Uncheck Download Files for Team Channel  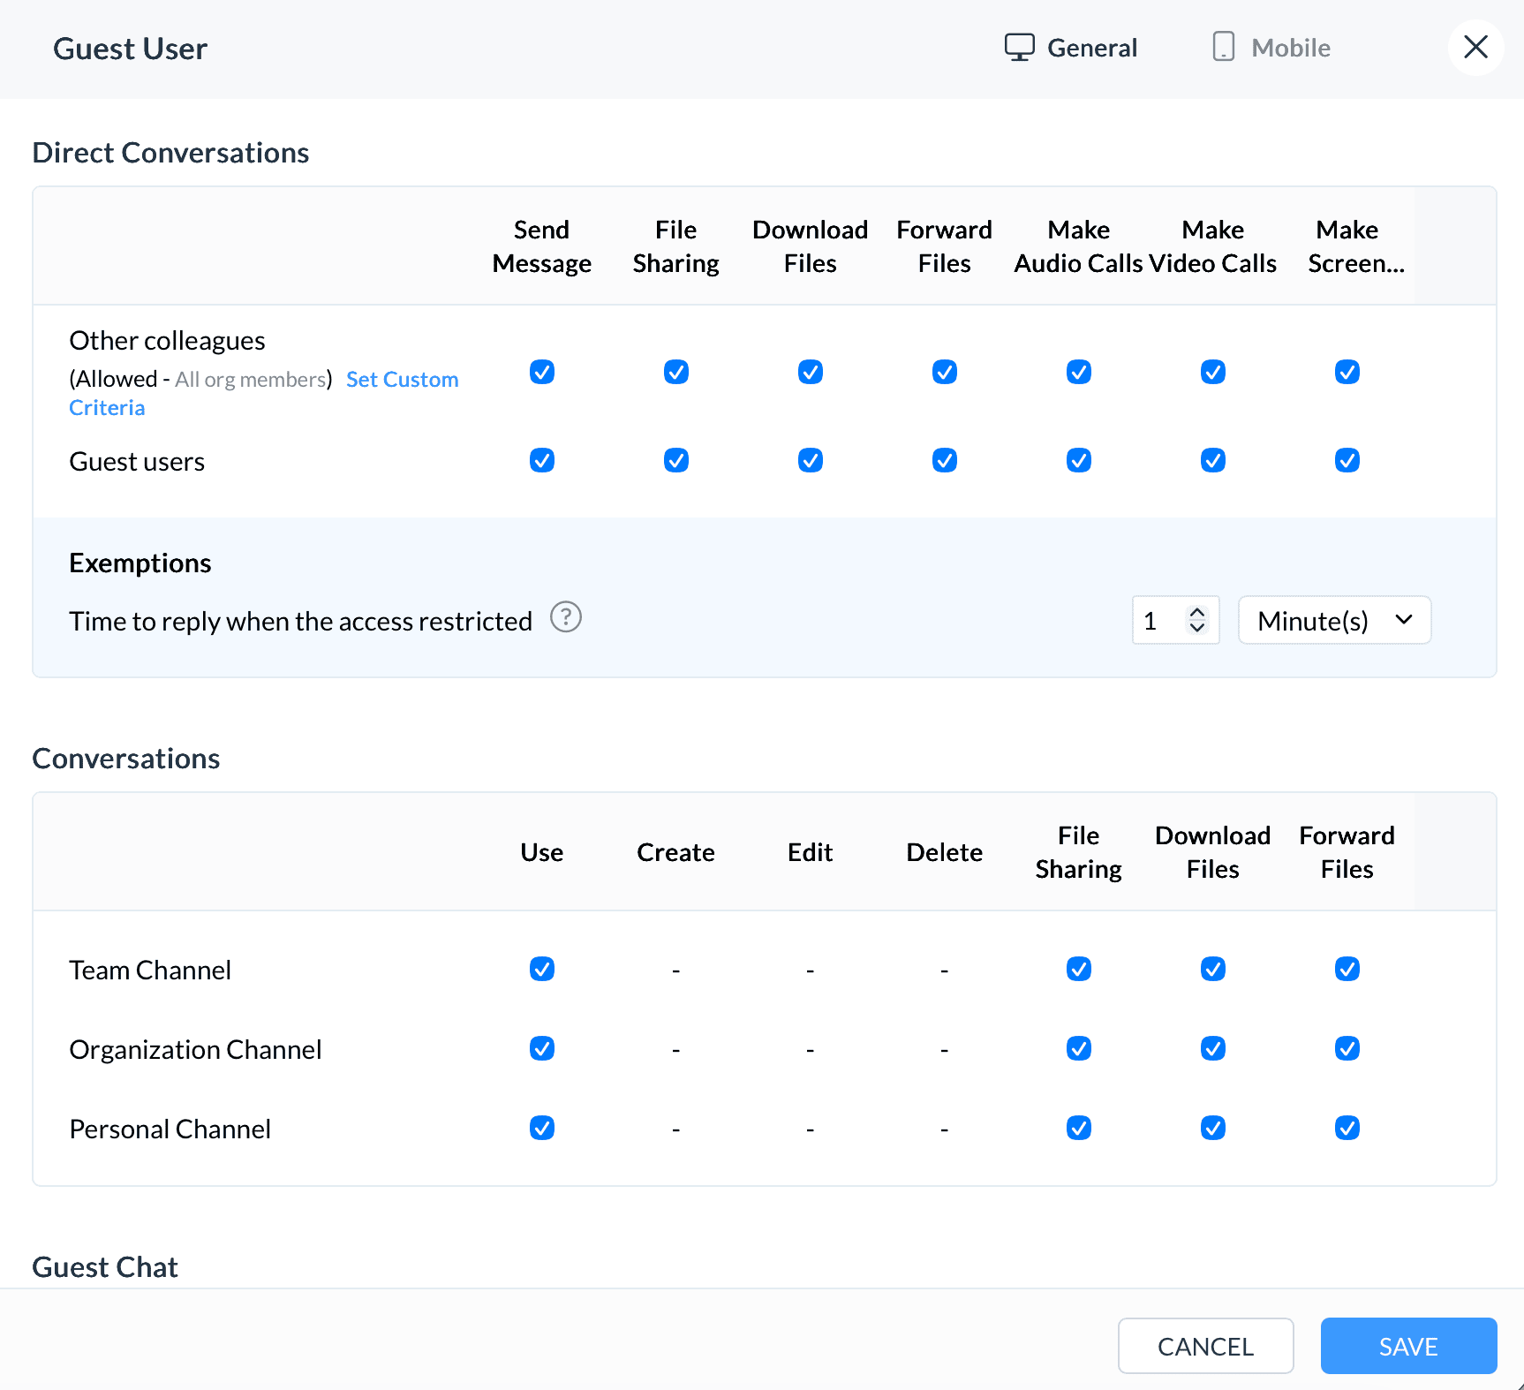[x=1213, y=969]
